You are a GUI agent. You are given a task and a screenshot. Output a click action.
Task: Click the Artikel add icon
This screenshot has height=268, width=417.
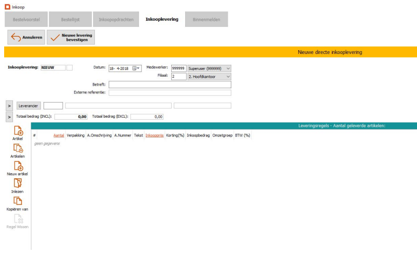[x=18, y=132]
